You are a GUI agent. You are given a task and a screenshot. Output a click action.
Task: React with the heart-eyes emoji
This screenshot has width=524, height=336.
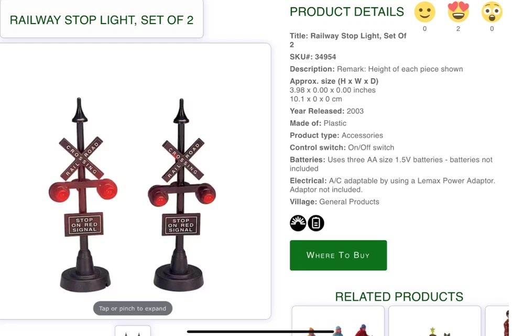pos(458,12)
